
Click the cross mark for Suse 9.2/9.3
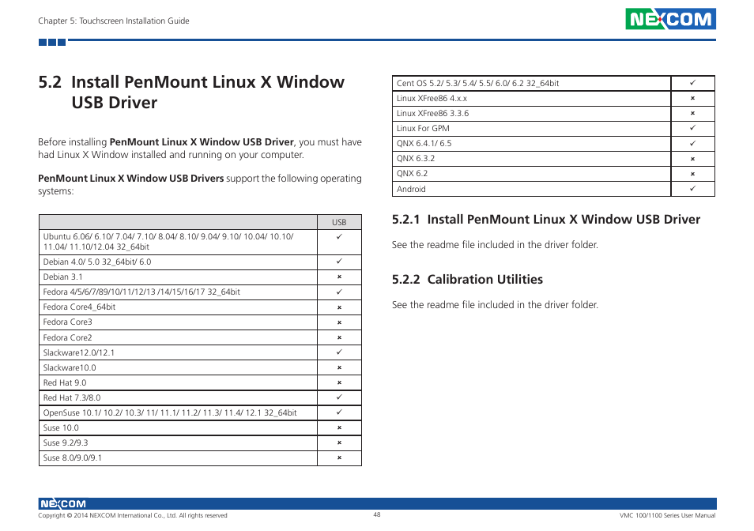tap(340, 442)
